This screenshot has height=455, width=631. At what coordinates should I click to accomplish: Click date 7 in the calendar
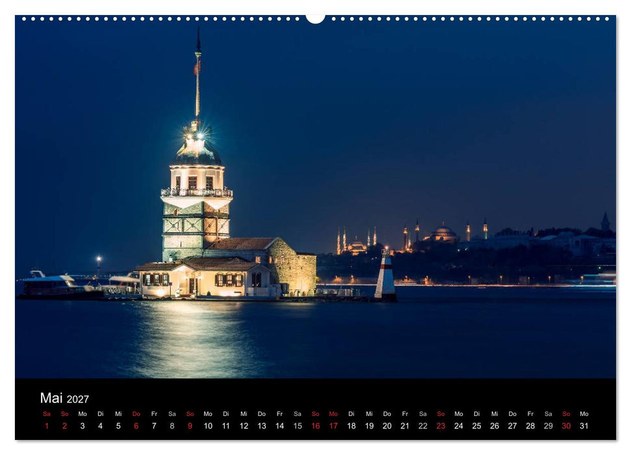coord(154,426)
